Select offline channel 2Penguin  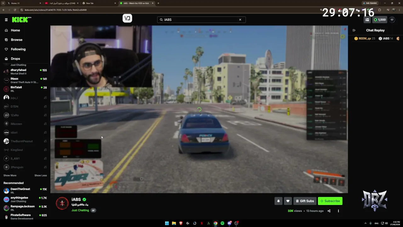pyautogui.click(x=25, y=167)
